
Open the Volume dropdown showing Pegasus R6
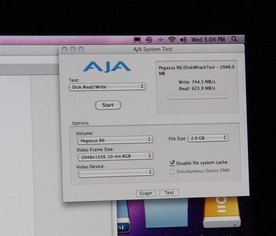tap(115, 140)
